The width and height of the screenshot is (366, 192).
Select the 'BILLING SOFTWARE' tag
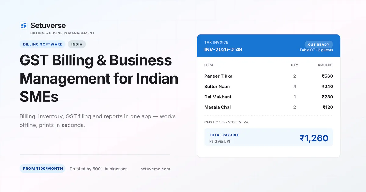pyautogui.click(x=43, y=44)
